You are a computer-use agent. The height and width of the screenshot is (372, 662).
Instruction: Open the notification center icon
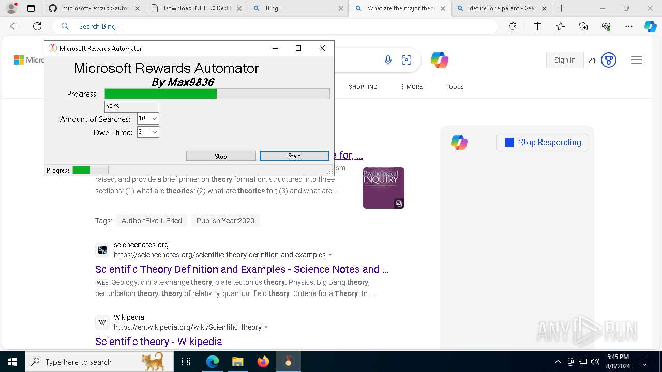(645, 362)
